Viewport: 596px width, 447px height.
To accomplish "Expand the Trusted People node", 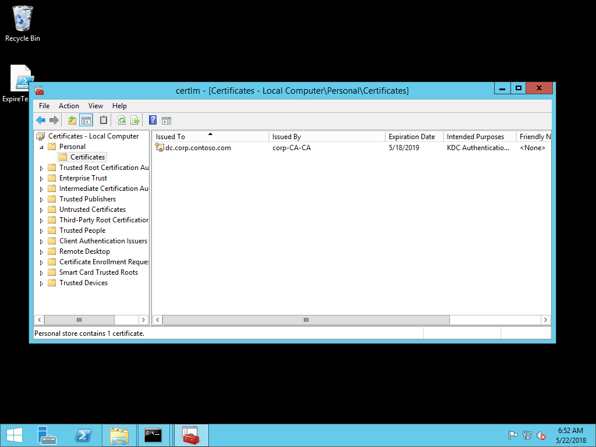I will click(41, 230).
